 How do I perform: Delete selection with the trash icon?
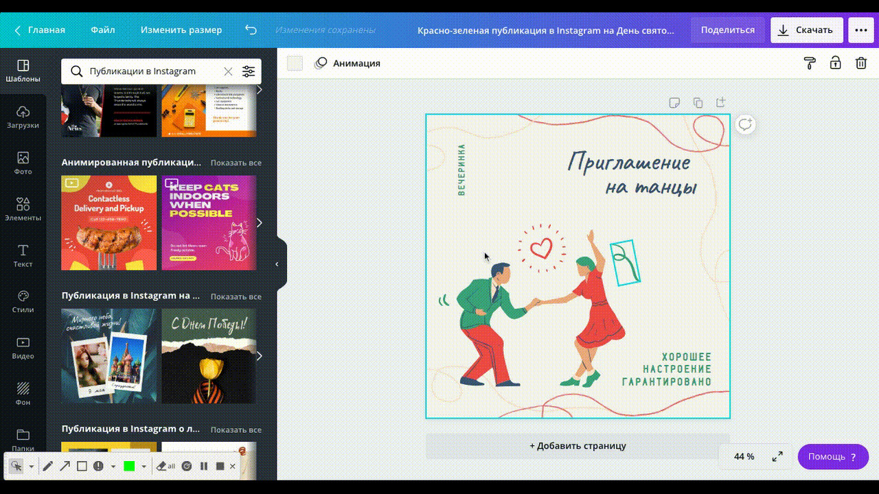pyautogui.click(x=860, y=63)
